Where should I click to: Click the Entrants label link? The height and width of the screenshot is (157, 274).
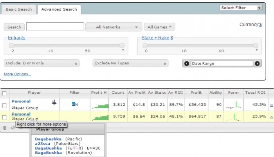[16, 37]
